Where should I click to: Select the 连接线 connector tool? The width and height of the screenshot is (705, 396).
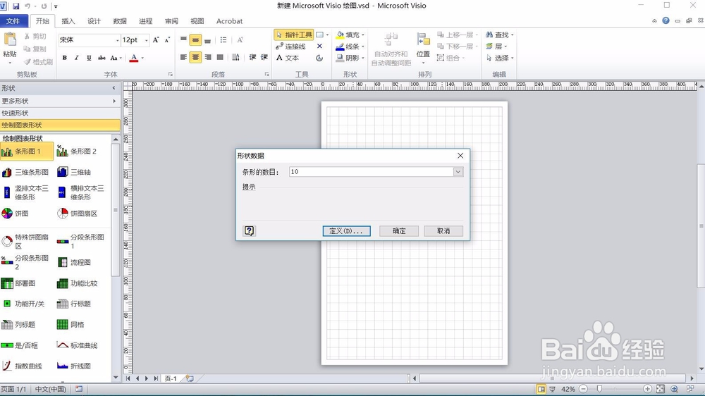(x=290, y=47)
